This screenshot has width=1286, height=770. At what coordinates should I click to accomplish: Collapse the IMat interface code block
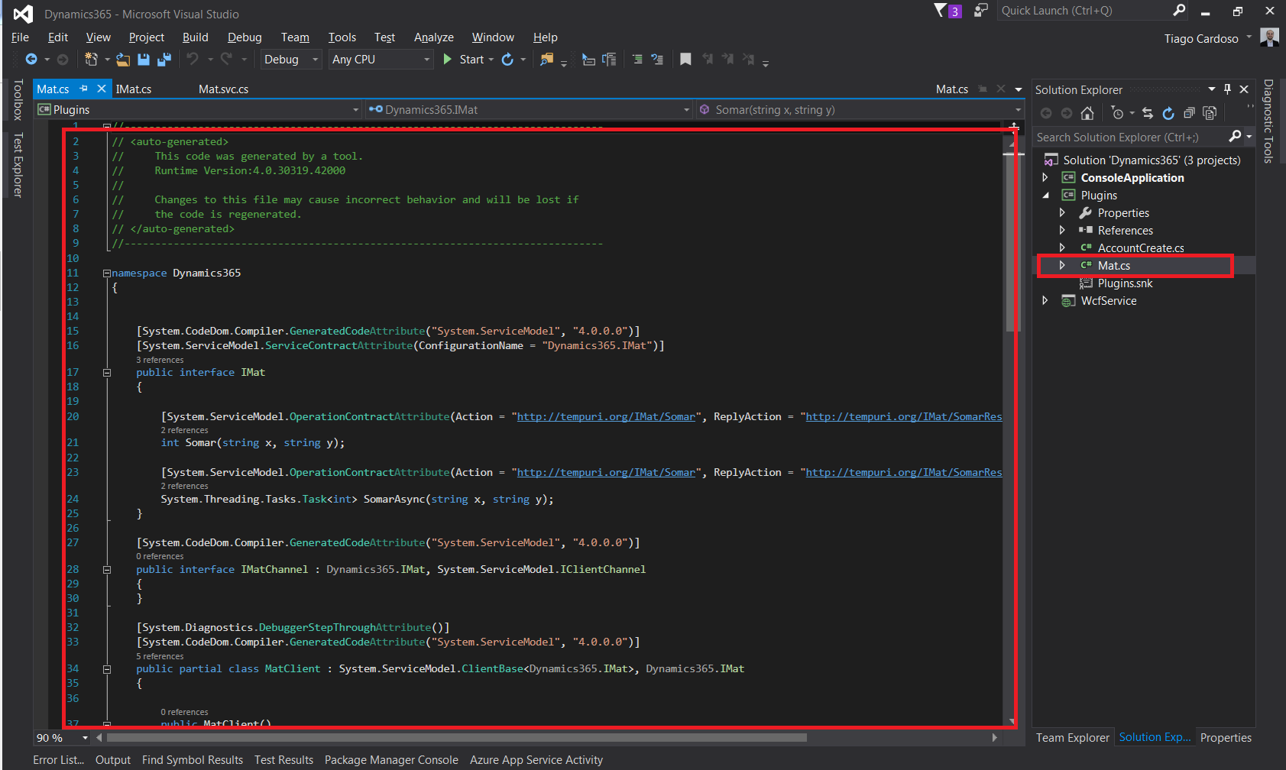[107, 373]
